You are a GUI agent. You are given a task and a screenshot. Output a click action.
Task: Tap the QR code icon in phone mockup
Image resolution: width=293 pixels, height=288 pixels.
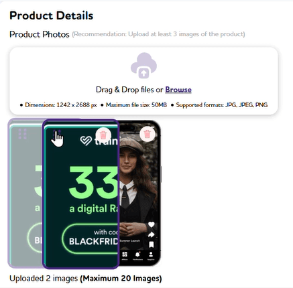[x=125, y=255]
